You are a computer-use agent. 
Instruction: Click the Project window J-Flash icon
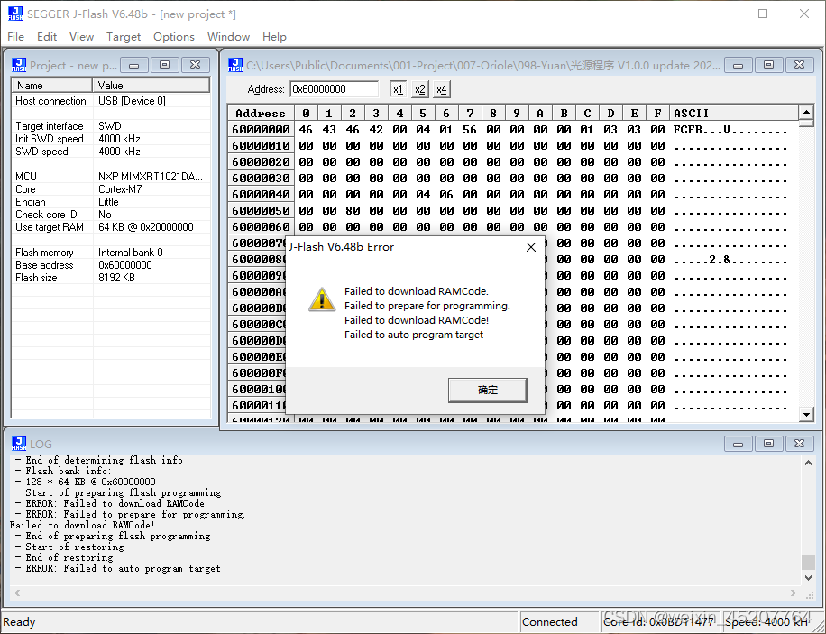coord(19,65)
